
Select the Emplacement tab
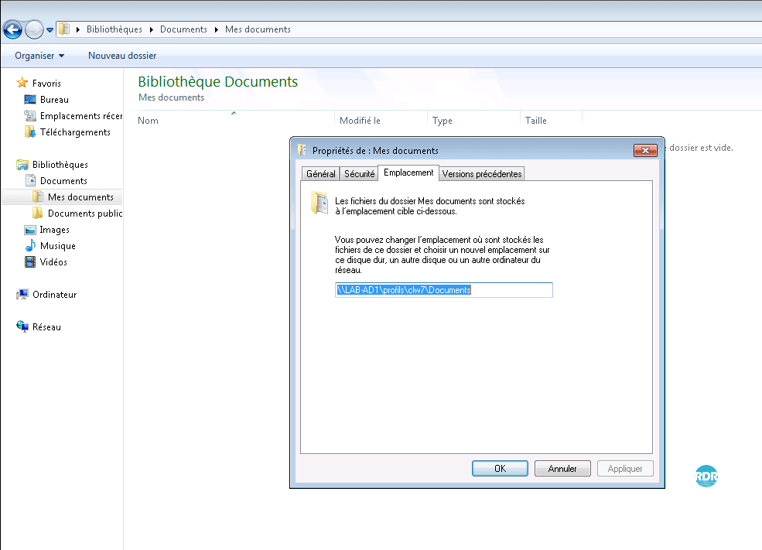pos(408,173)
